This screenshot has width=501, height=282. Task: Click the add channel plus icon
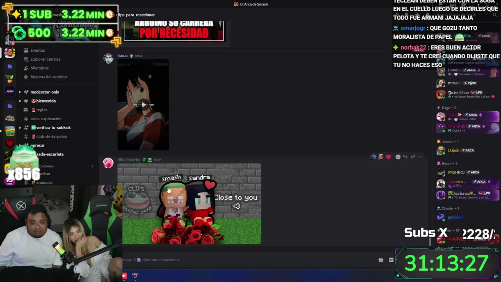click(x=92, y=166)
